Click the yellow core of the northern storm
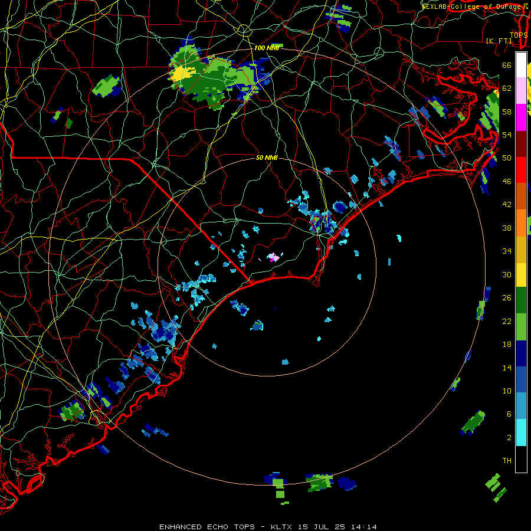Viewport: 531px width, 531px height. pos(182,74)
